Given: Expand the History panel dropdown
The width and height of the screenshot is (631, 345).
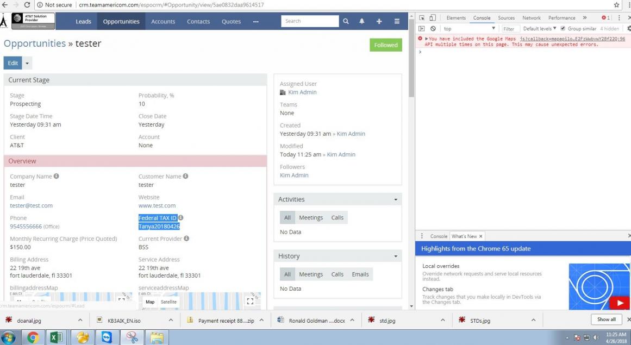Looking at the screenshot, I should tap(396, 256).
